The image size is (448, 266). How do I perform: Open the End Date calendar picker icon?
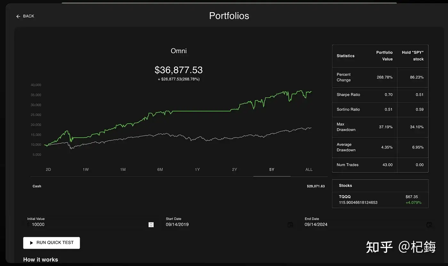429,225
